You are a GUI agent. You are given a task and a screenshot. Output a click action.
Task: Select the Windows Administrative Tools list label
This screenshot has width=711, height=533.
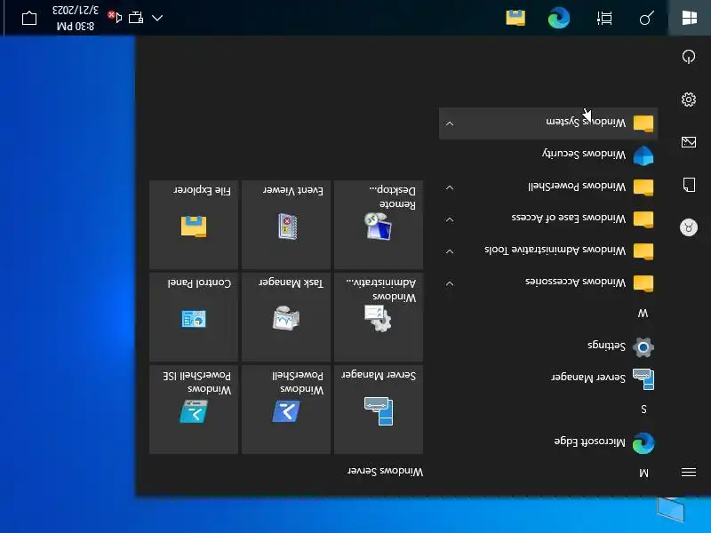coord(555,250)
